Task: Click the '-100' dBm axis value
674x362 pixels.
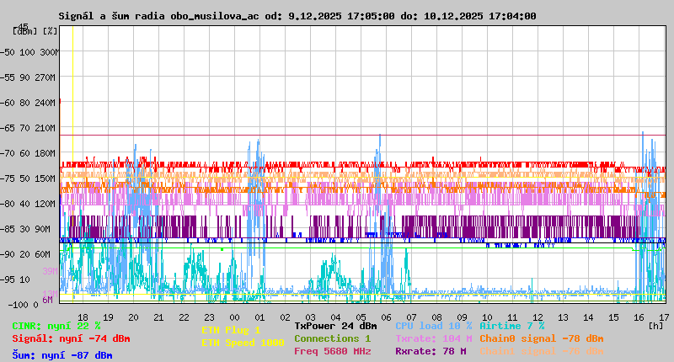Action: [19, 305]
